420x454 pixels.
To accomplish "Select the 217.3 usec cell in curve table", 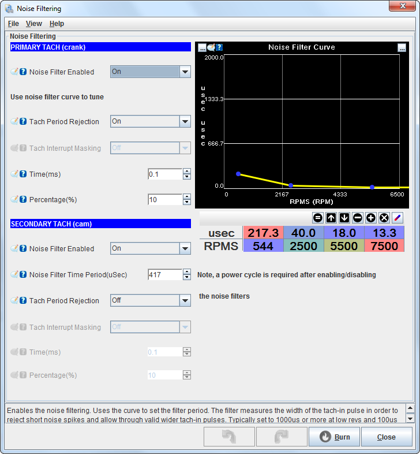I will point(263,232).
